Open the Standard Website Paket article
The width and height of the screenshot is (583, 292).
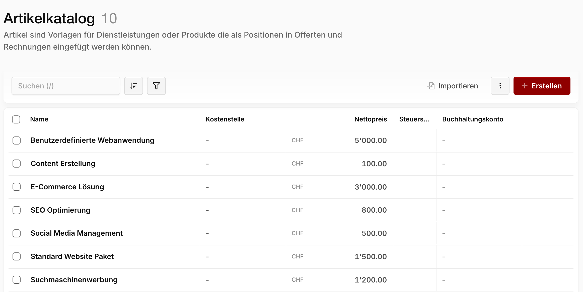[x=72, y=256]
